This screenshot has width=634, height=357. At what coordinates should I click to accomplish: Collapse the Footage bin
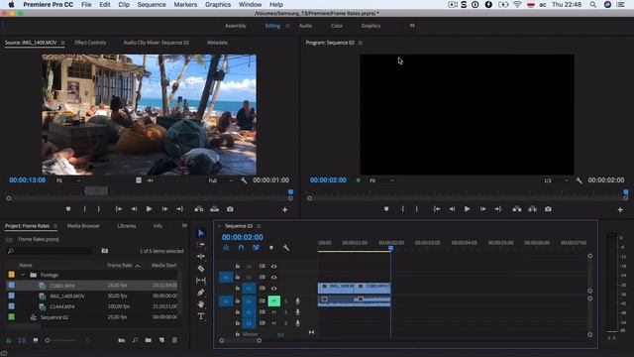24,275
